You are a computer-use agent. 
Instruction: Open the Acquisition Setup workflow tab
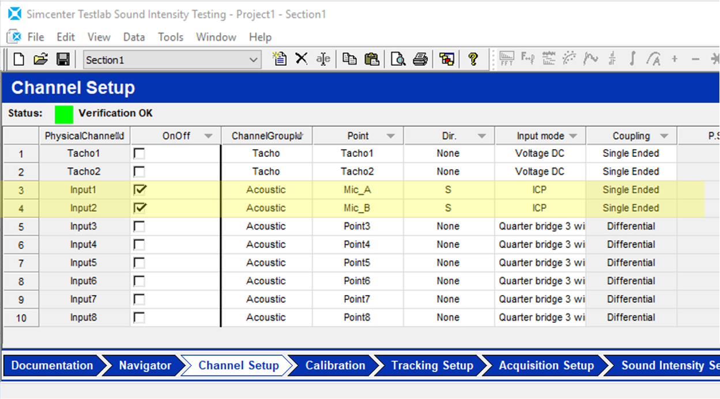pos(546,366)
